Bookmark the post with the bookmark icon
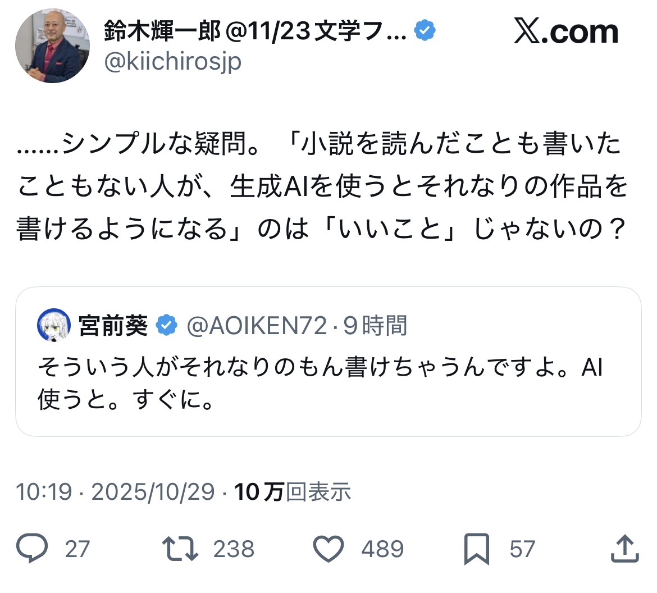This screenshot has width=657, height=593. click(x=477, y=549)
